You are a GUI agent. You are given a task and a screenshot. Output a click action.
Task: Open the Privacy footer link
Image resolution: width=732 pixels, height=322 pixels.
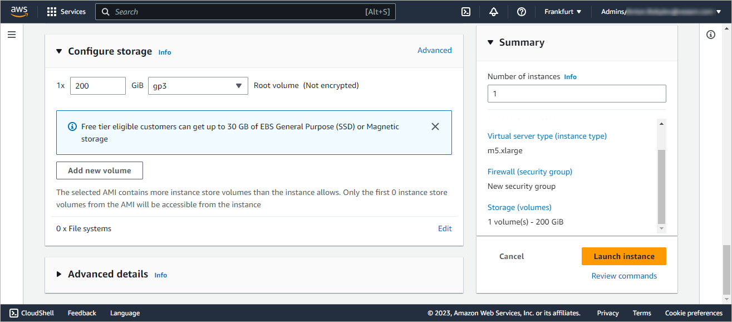(608, 313)
